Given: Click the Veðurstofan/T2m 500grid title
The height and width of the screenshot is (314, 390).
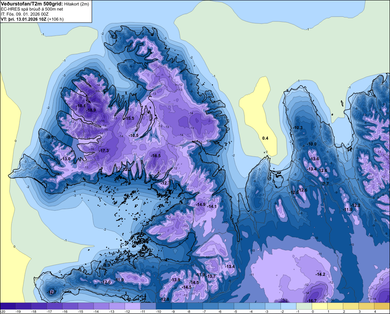Looking at the screenshot, I should click(x=32, y=4).
